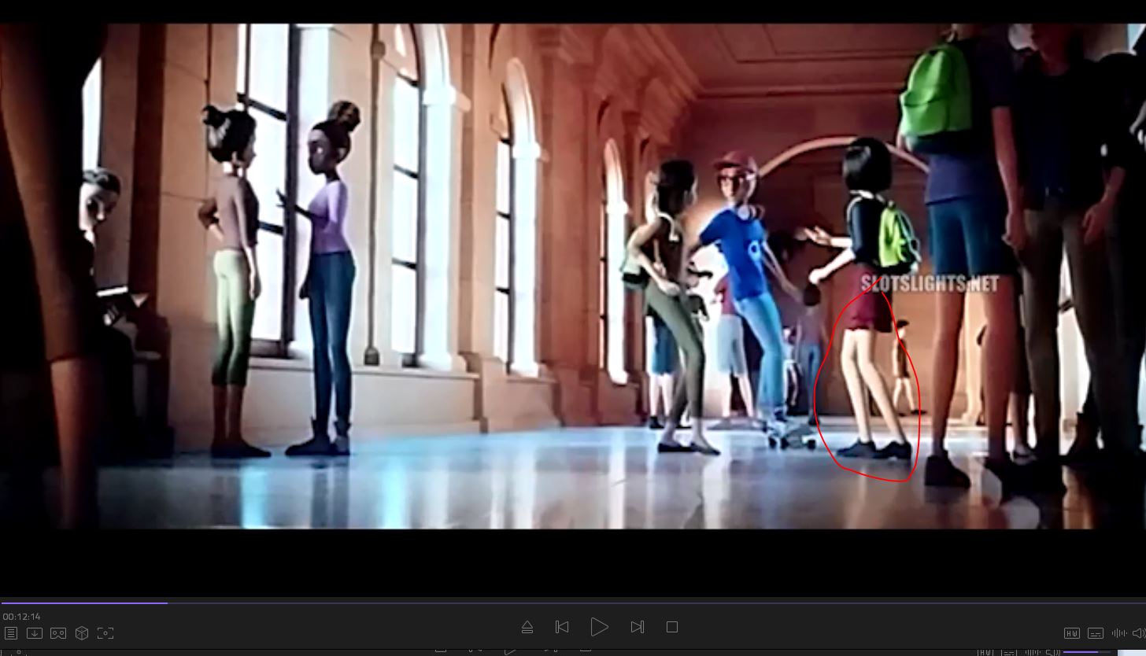Open the audio track waveform icon

click(1118, 633)
